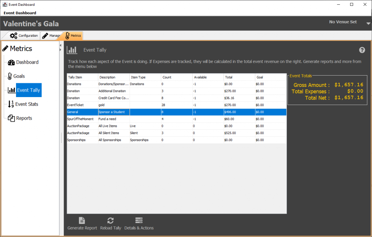Click the Event Stats sort-number icon
The height and width of the screenshot is (237, 372).
[11, 104]
